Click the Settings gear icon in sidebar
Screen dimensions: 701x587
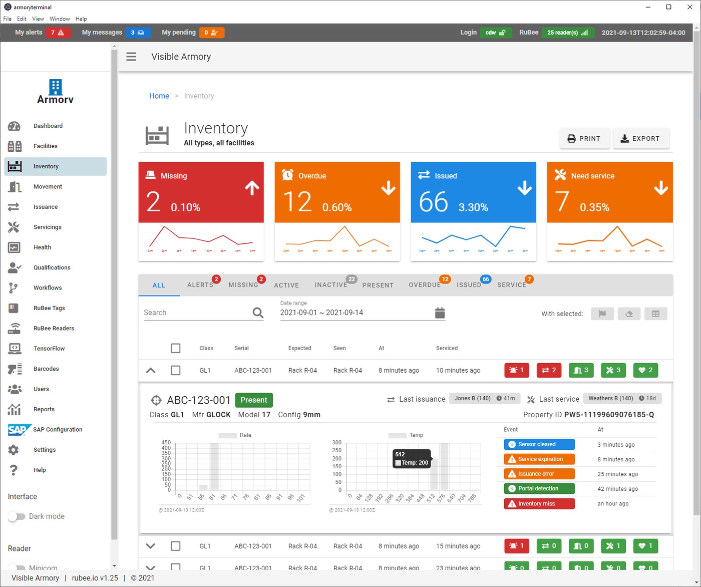[14, 450]
